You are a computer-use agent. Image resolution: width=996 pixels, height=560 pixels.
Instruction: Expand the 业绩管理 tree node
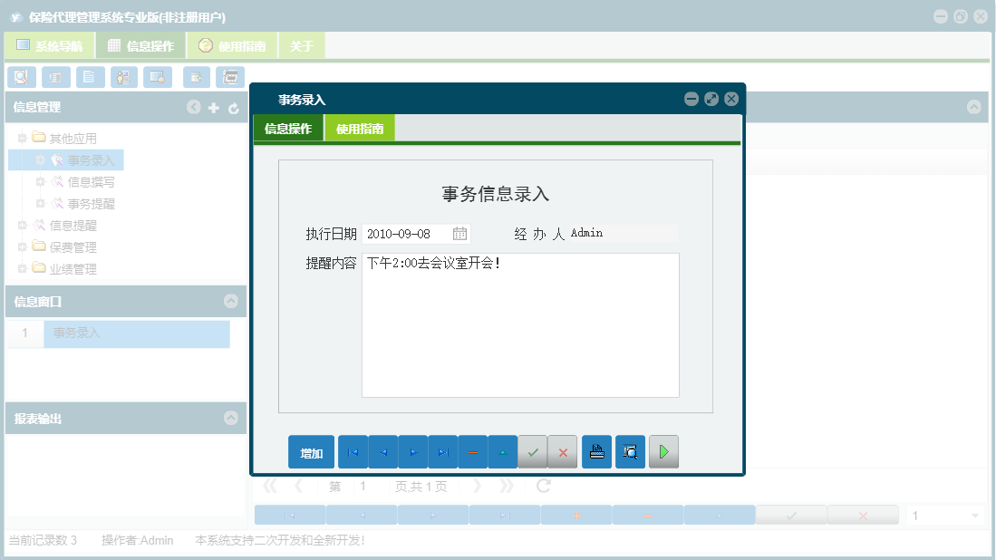(23, 268)
